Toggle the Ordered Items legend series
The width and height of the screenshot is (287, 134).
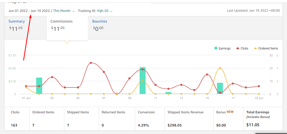(266, 48)
